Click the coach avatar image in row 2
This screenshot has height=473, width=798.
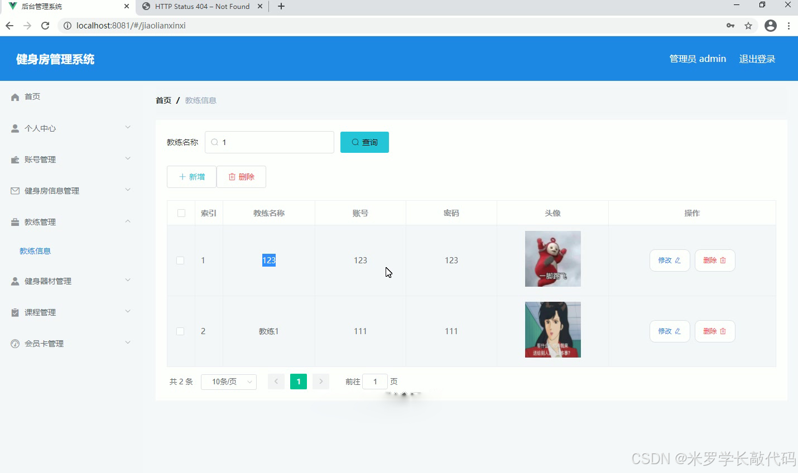pos(552,330)
